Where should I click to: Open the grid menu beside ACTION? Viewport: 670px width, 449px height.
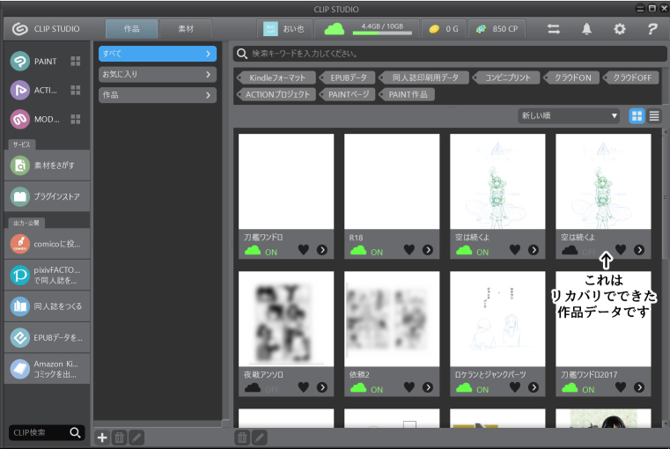tap(76, 90)
